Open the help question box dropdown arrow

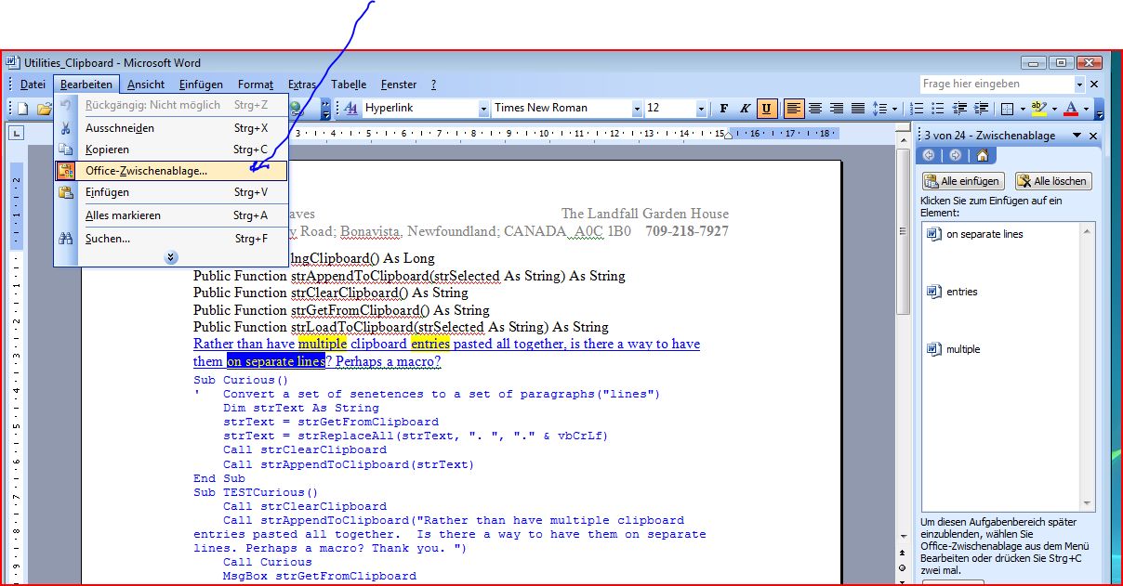pos(1078,84)
